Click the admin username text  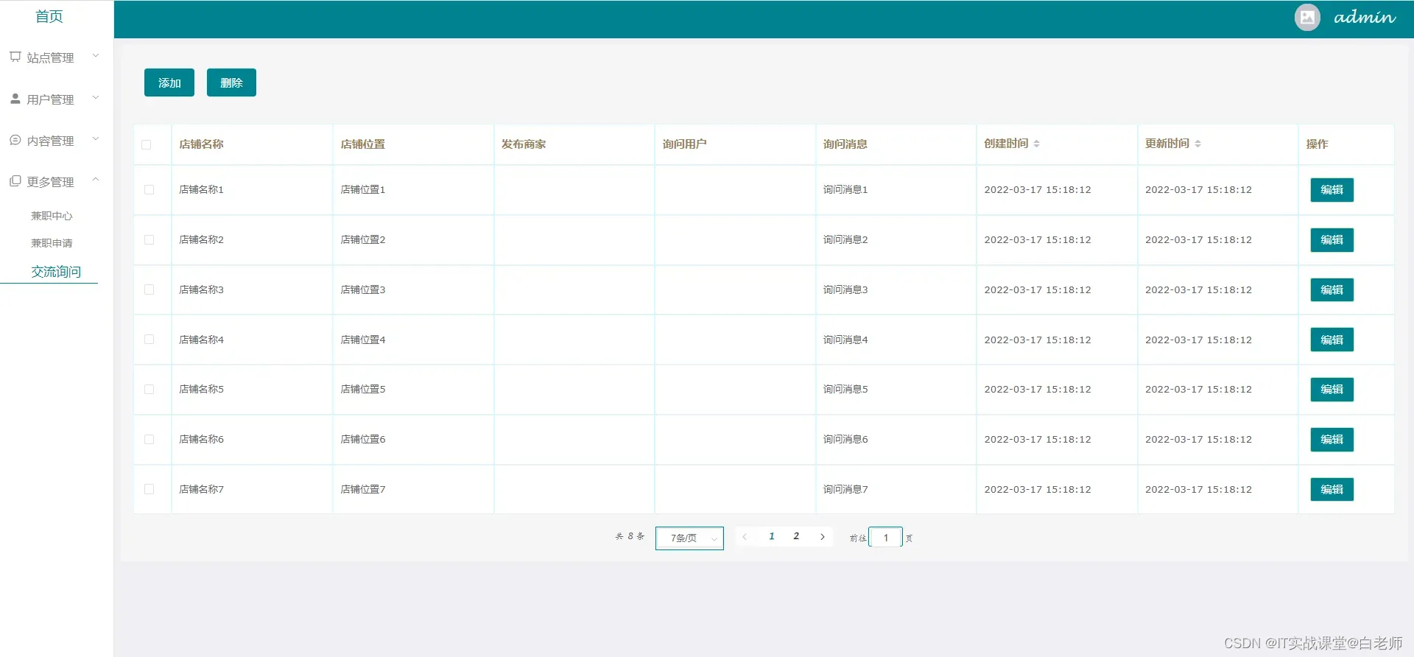(x=1364, y=17)
